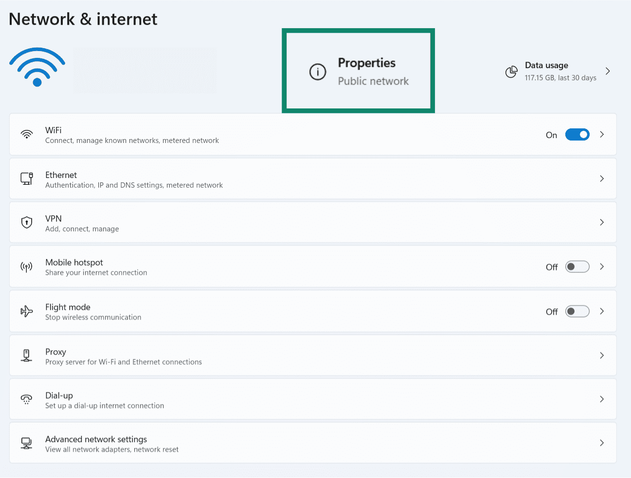Open Properties for the Public network

tap(358, 71)
